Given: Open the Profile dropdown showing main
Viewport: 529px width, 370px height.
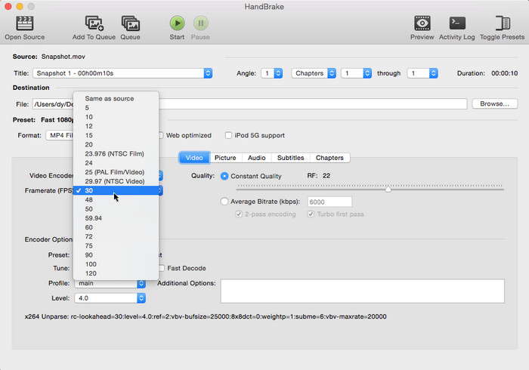Looking at the screenshot, I should pyautogui.click(x=110, y=283).
